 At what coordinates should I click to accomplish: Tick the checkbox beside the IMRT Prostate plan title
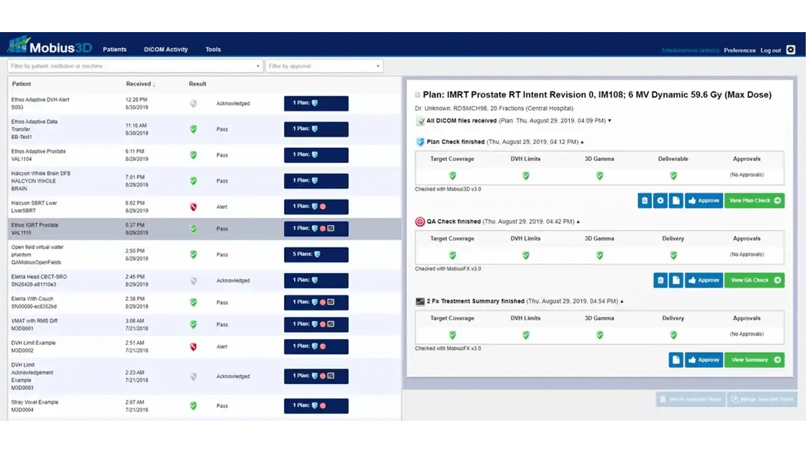pyautogui.click(x=417, y=95)
